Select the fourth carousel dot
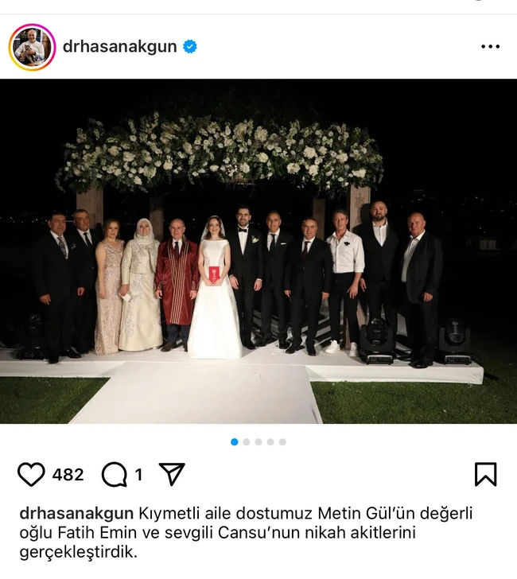The height and width of the screenshot is (579, 517). pyautogui.click(x=270, y=442)
